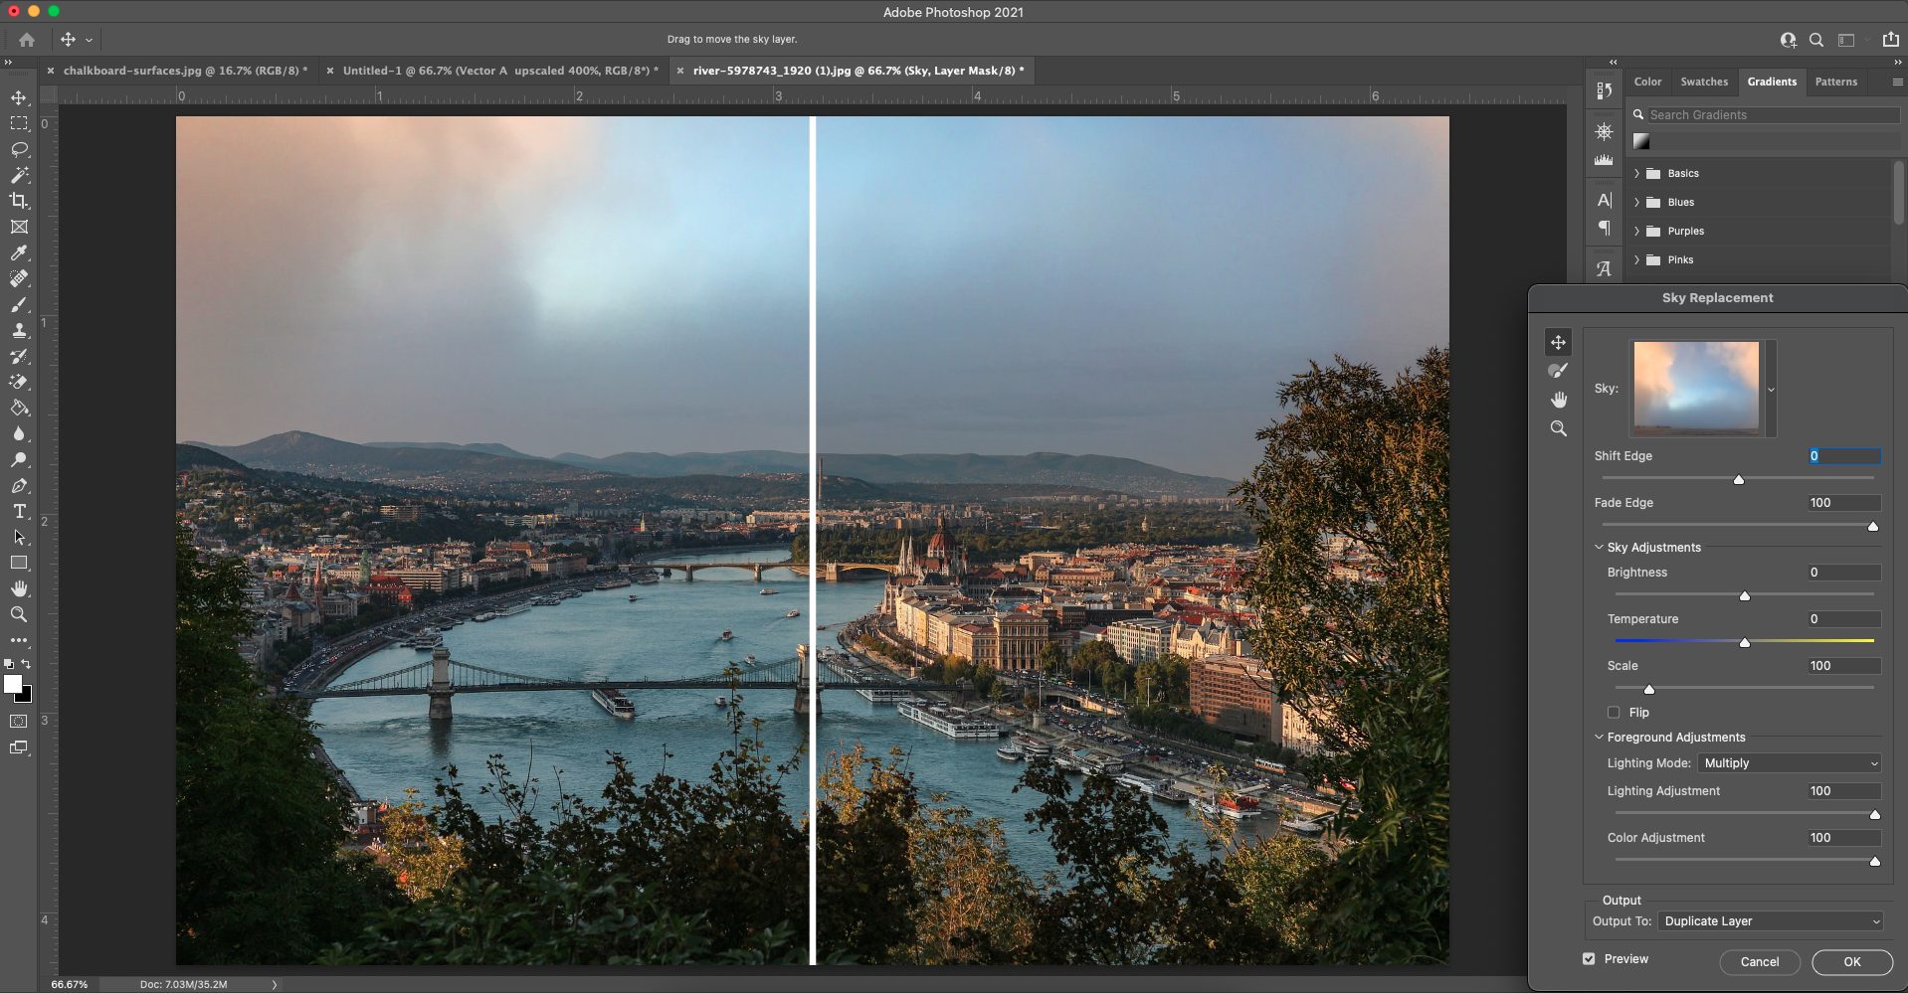
Task: Open the Edit Toolbar three-dots menu
Action: coord(19,640)
